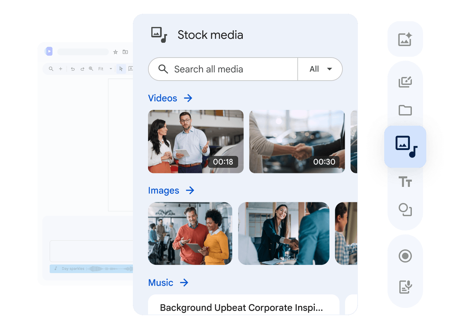The height and width of the screenshot is (329, 450).
Task: Select the handshake video thumbnail 00:30
Action: pyautogui.click(x=297, y=141)
